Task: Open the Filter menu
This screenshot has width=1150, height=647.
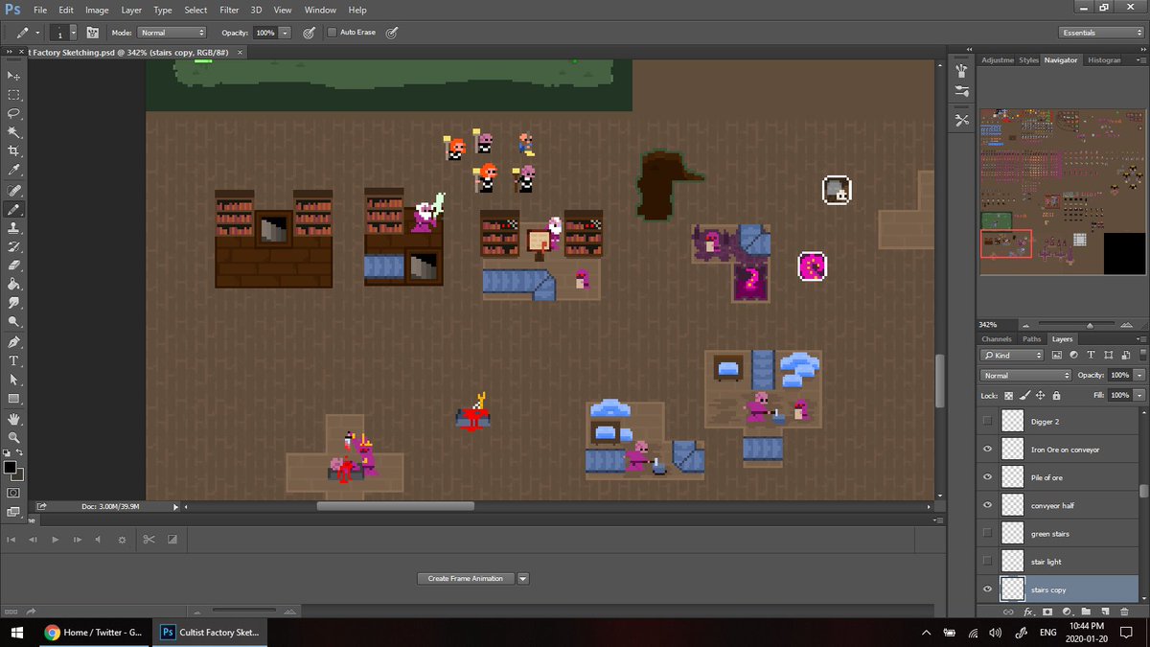Action: [x=229, y=10]
